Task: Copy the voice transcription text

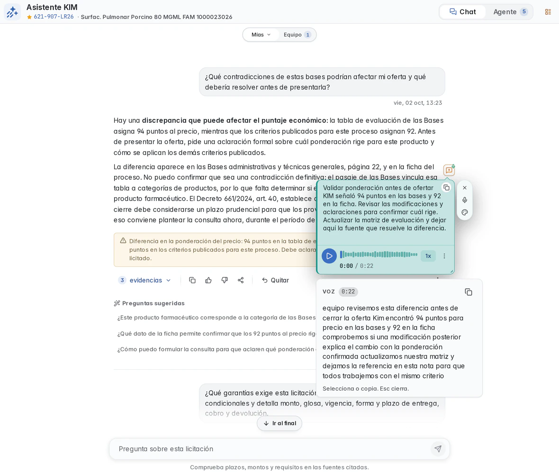Action: (x=469, y=292)
